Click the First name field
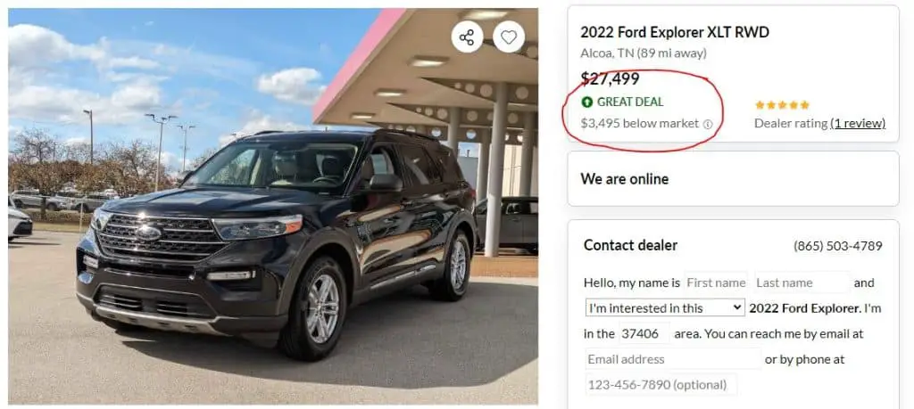The image size is (914, 409). (x=716, y=282)
